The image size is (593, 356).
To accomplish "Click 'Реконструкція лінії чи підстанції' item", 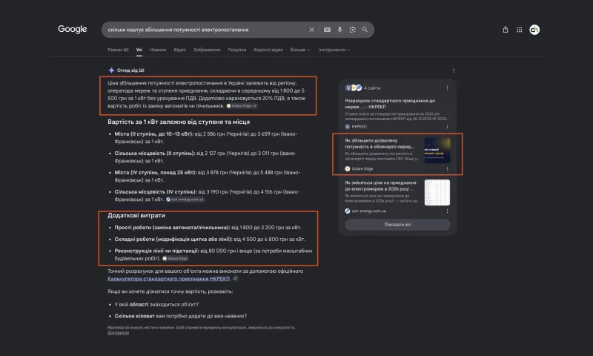I will click(x=213, y=254).
